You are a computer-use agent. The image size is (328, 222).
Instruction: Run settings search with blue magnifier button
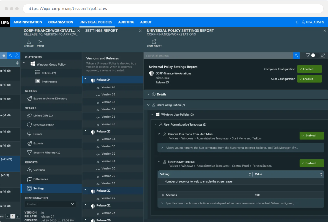pyautogui.click(x=296, y=56)
